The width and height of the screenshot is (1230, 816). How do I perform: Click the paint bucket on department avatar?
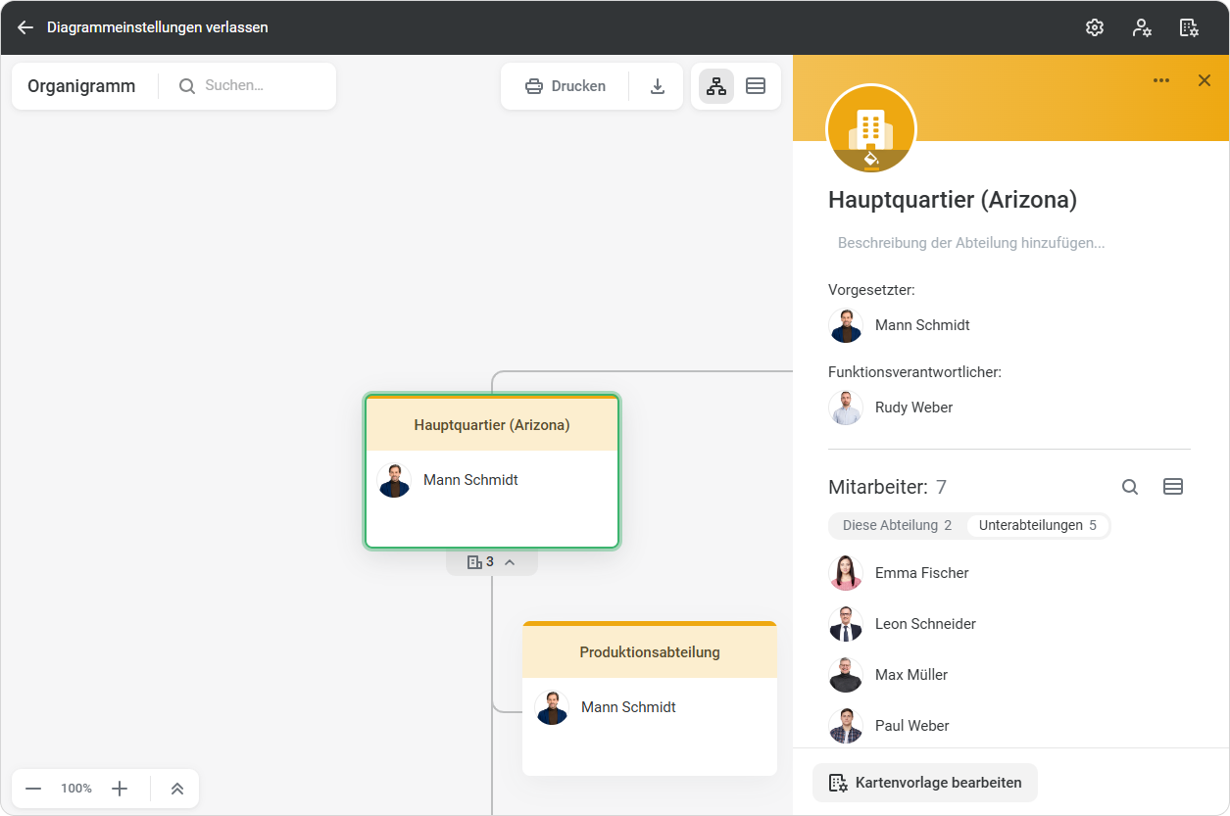tap(870, 158)
